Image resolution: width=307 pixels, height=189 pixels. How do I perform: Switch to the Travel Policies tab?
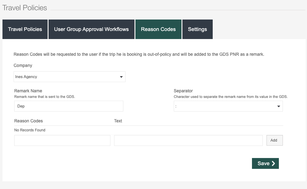(25, 29)
